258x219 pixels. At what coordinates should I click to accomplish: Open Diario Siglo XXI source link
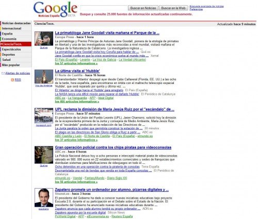coord(117,178)
